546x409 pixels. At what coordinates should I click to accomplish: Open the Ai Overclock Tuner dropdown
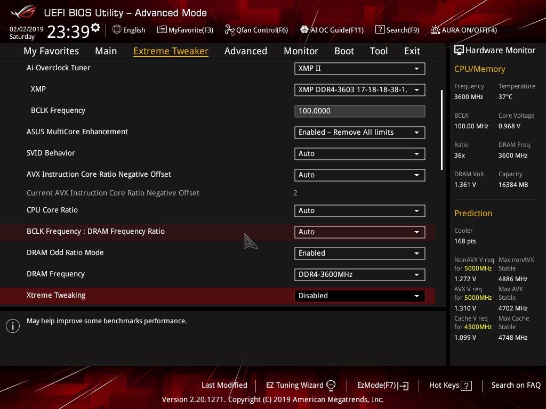click(x=360, y=69)
